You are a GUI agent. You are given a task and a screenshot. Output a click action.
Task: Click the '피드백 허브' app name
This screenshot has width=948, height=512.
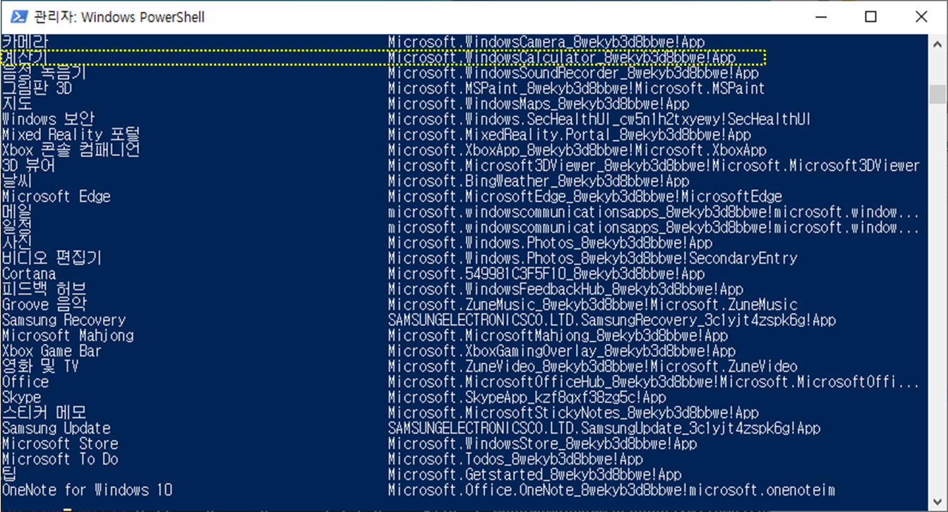[x=44, y=290]
